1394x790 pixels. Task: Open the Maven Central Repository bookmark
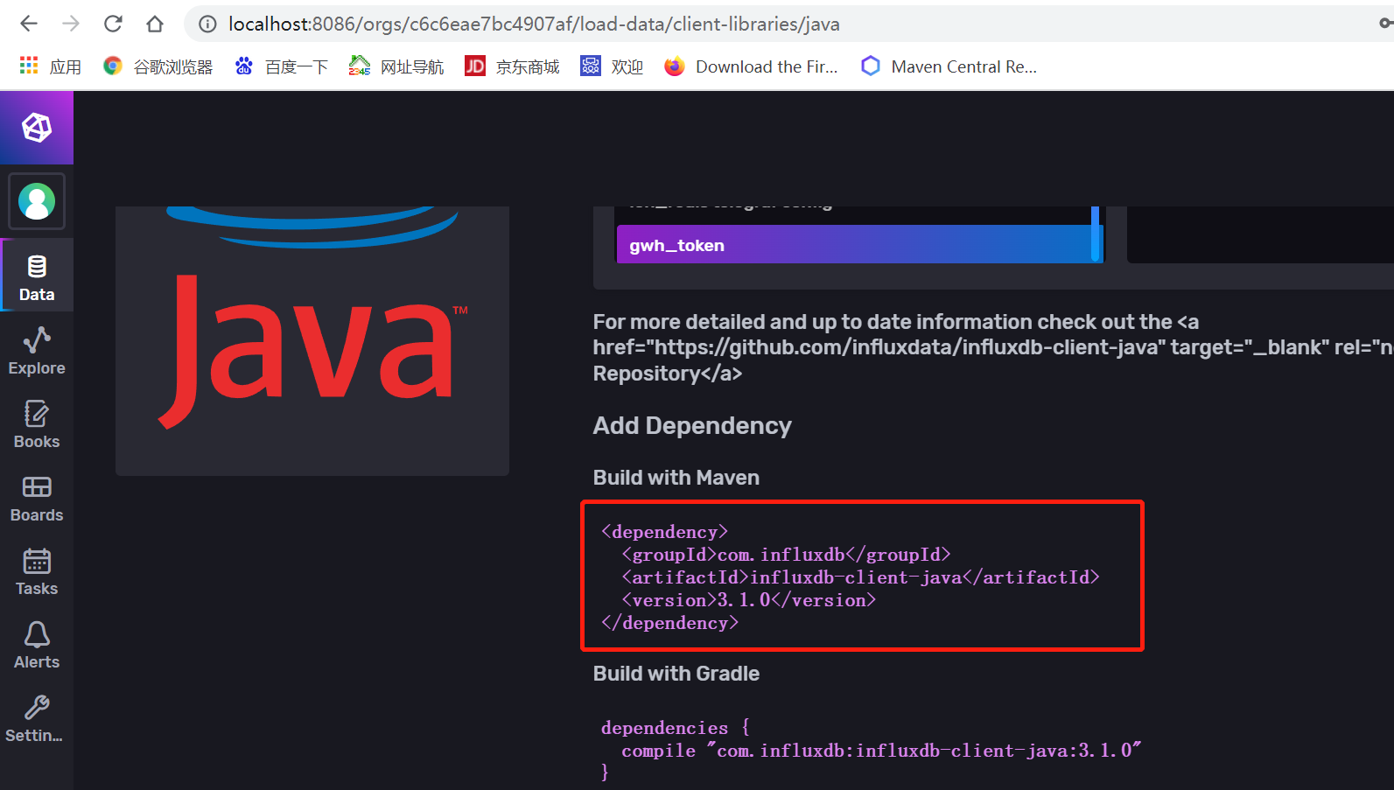(949, 66)
